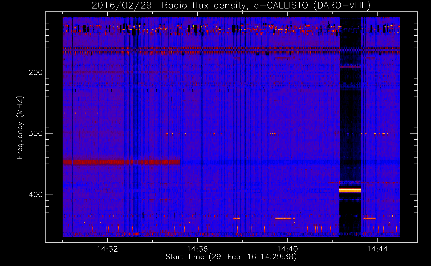Click the 14:32 time tick label
The height and width of the screenshot is (266, 431).
107,249
